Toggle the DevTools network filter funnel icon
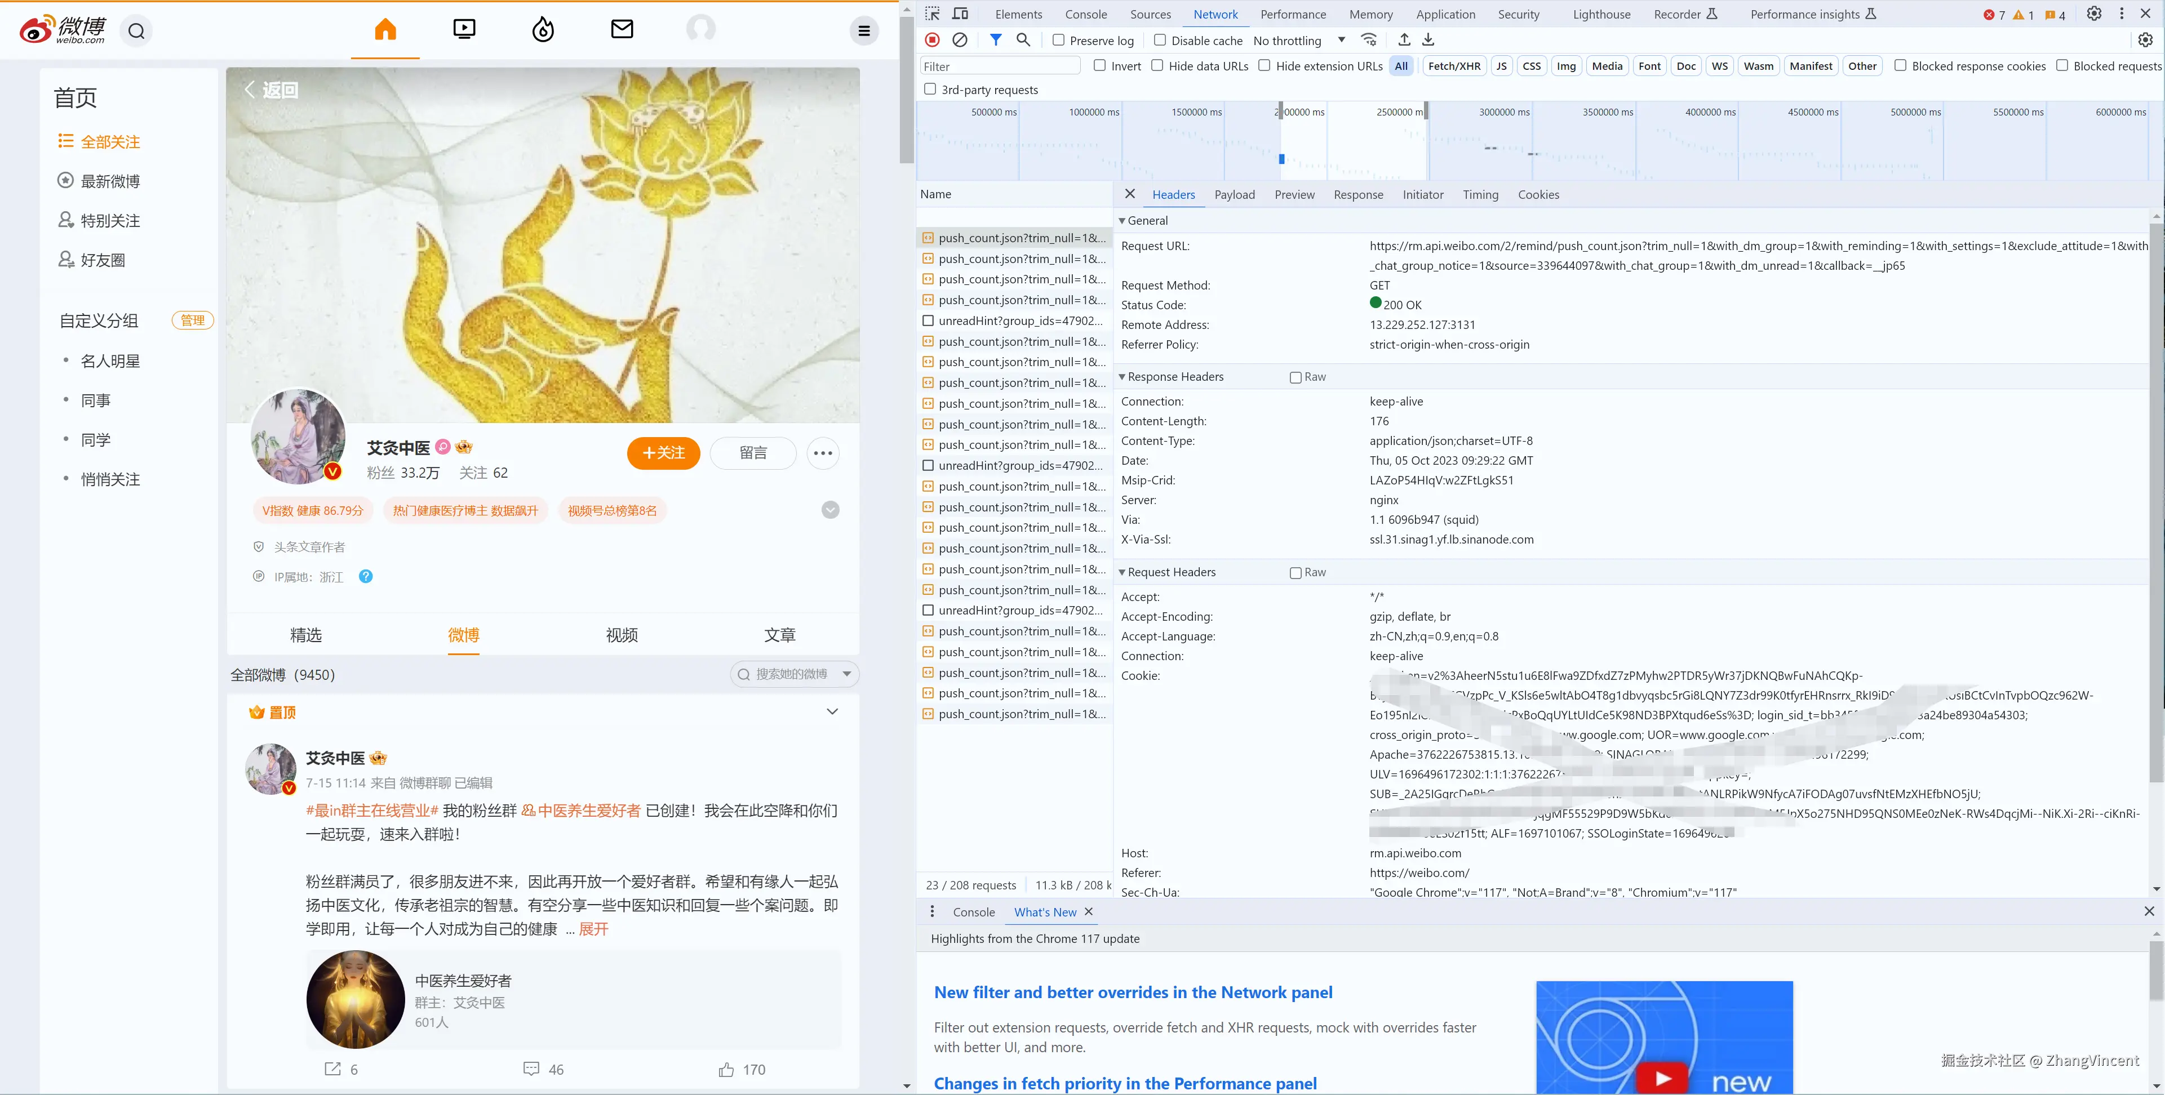2165x1095 pixels. coord(995,39)
